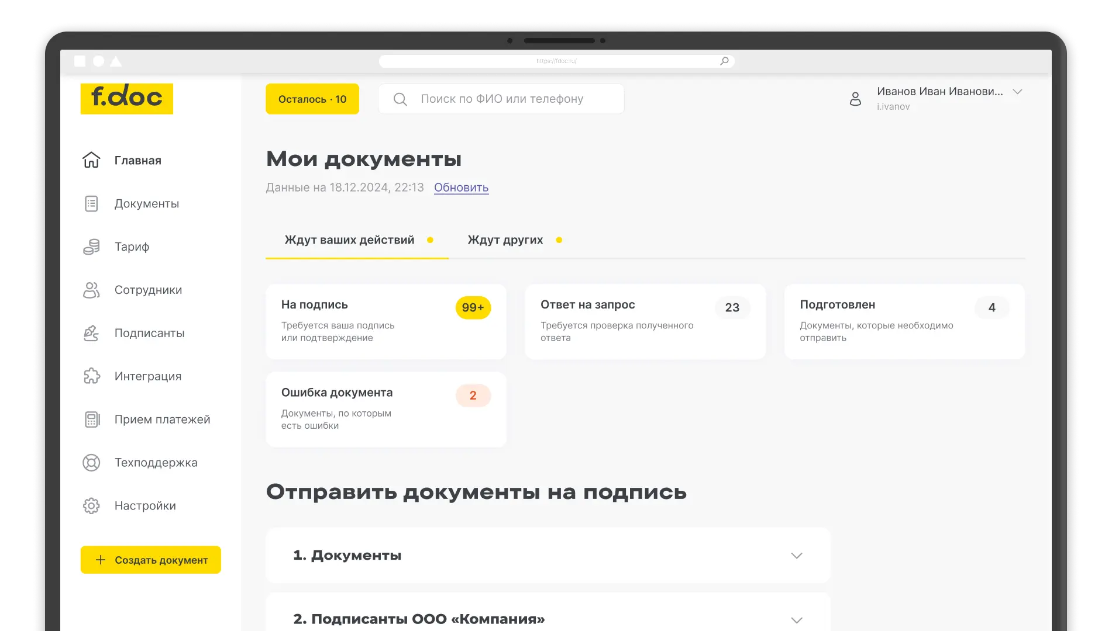Click the Осталось · 10 usage badge
Screen dimensions: 1112x631
(312, 98)
